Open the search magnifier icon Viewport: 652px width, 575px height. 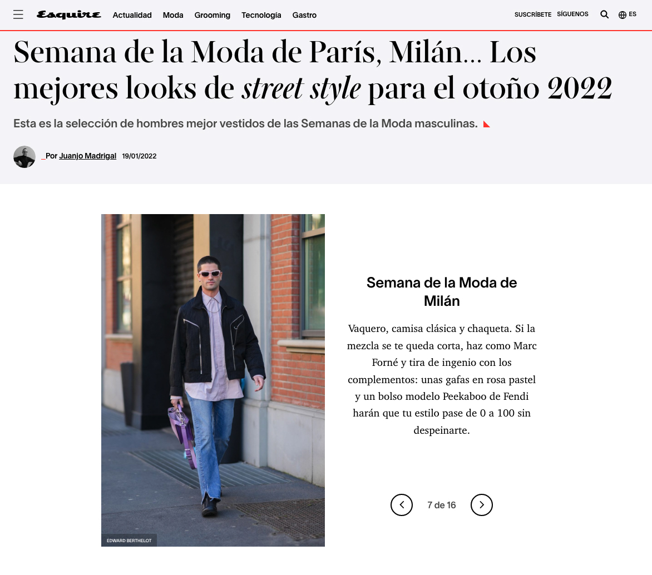pos(604,14)
